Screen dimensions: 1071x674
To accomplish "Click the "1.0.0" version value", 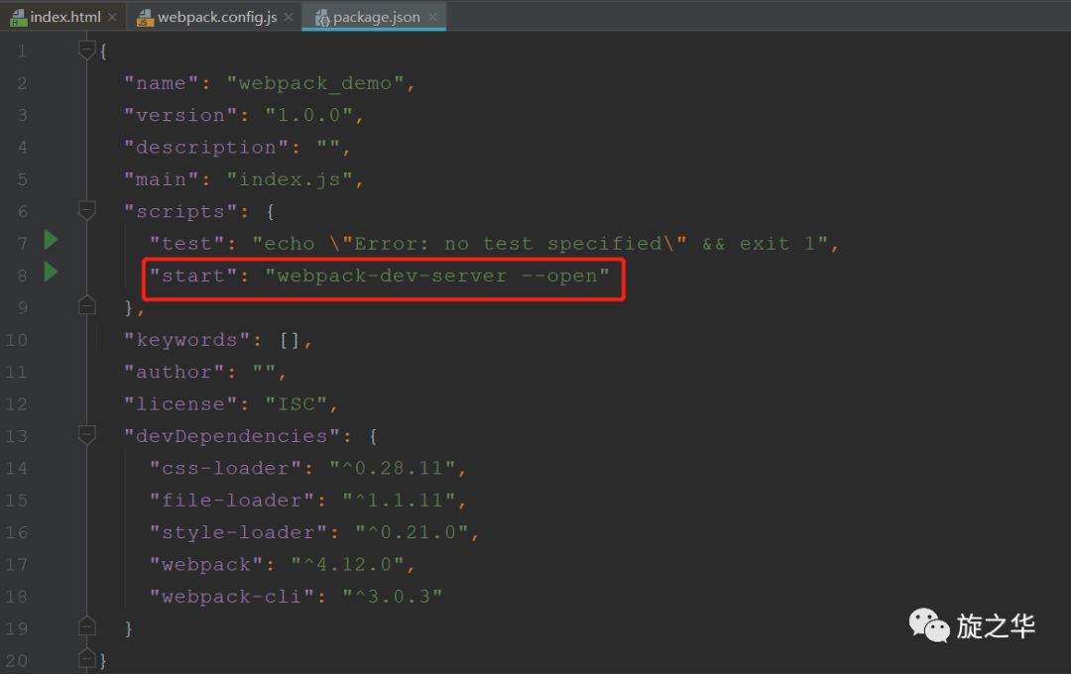I will pyautogui.click(x=308, y=115).
